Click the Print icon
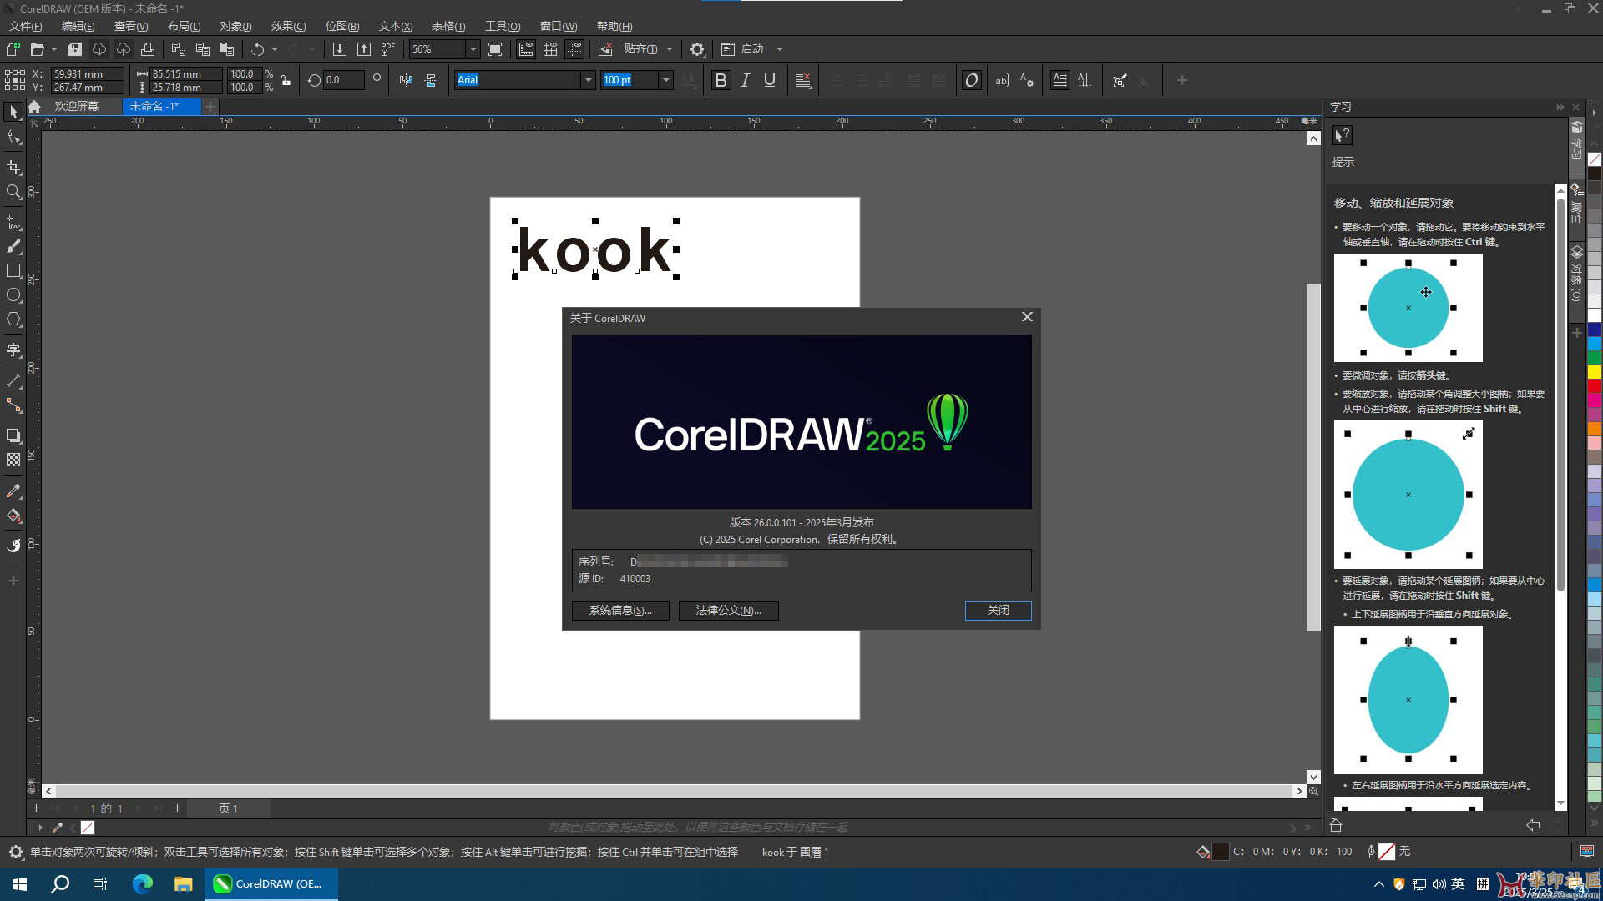Image resolution: width=1603 pixels, height=901 pixels. [148, 49]
